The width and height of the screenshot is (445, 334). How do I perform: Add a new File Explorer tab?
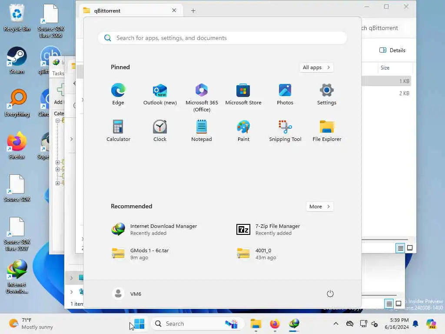(193, 10)
